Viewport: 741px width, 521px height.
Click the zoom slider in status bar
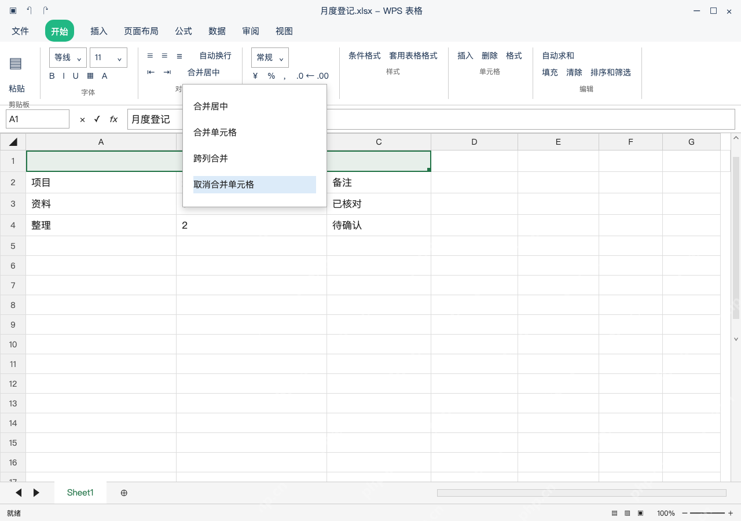[707, 513]
